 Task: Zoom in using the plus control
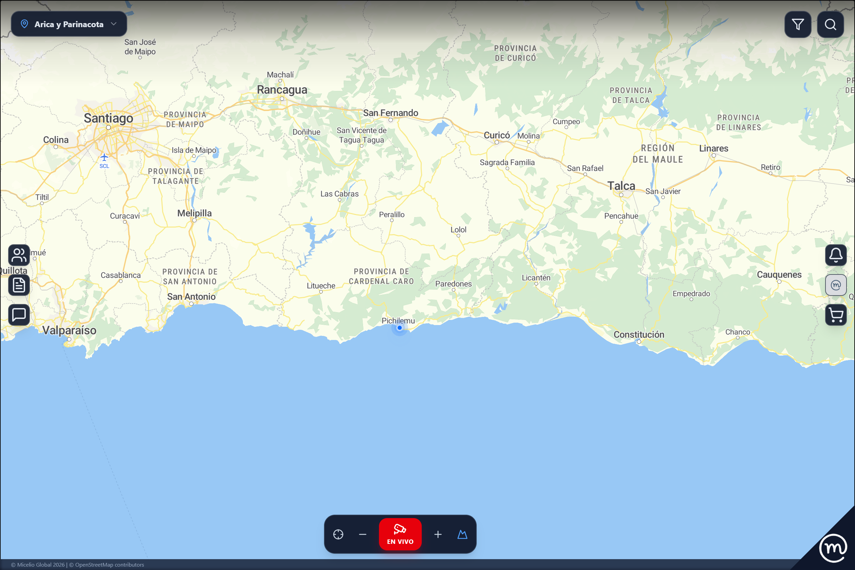438,534
